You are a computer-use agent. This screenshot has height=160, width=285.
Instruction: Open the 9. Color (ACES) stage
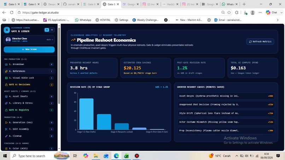point(29,148)
